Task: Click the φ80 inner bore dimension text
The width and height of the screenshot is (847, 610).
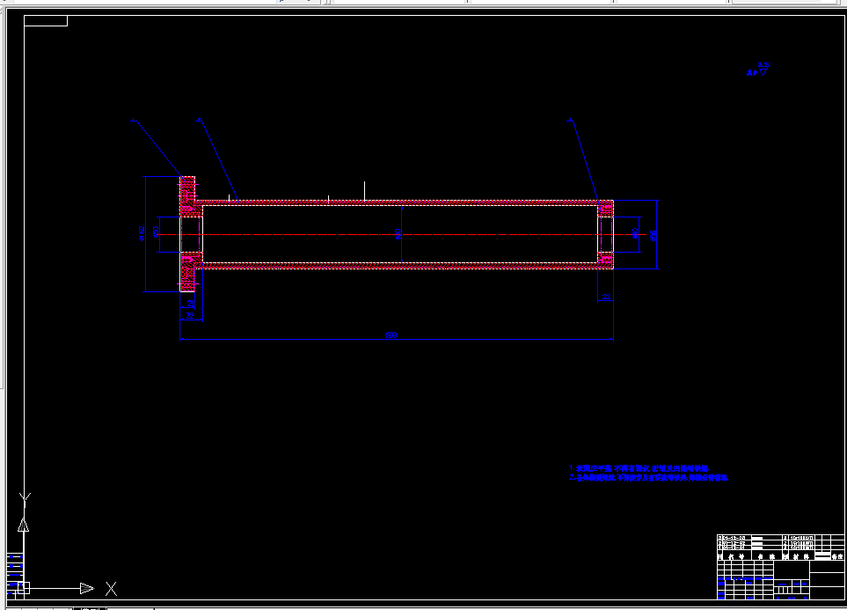Action: (398, 234)
